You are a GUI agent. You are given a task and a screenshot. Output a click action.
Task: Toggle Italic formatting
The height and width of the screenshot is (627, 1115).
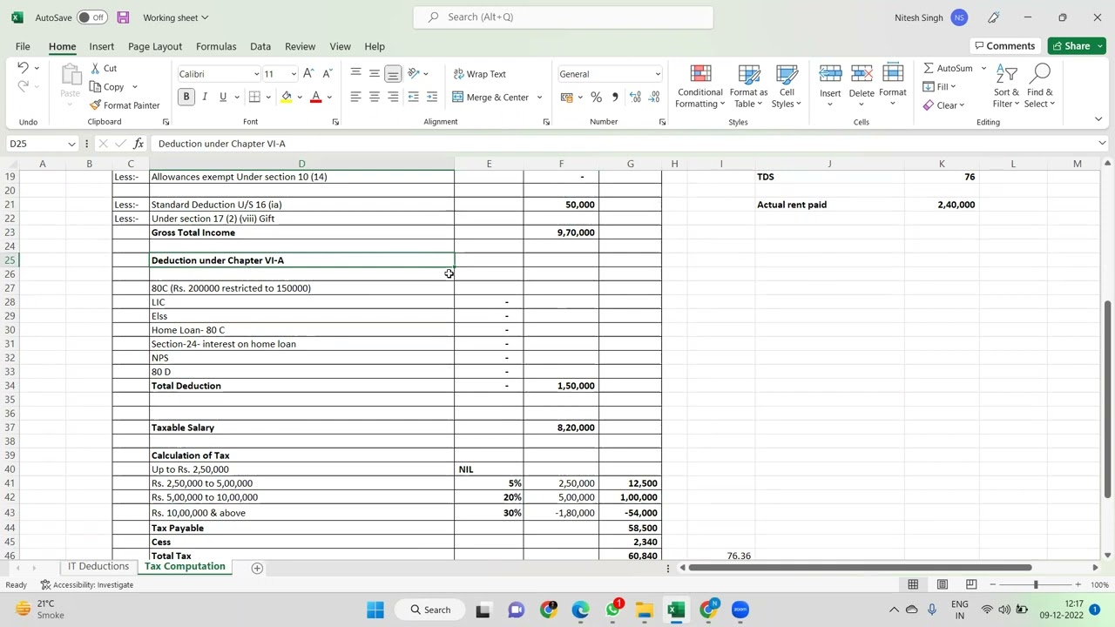tap(205, 97)
